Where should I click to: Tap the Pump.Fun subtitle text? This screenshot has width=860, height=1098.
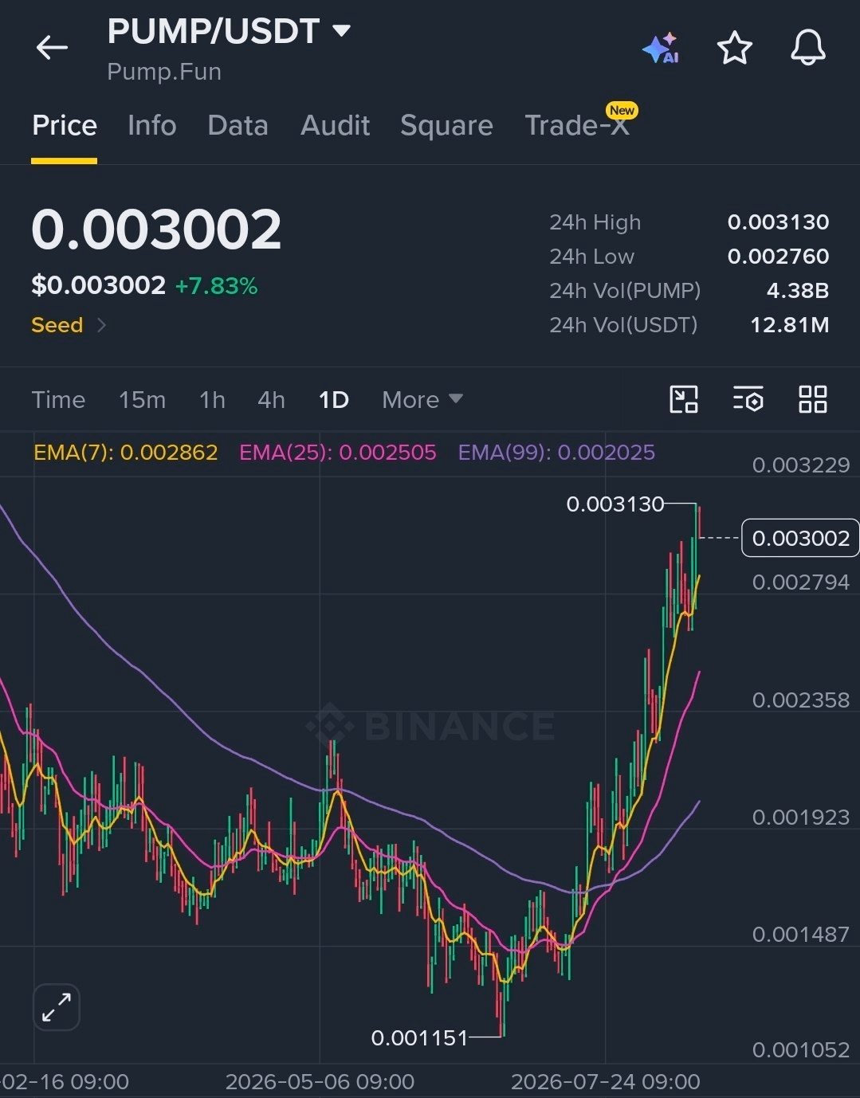164,72
